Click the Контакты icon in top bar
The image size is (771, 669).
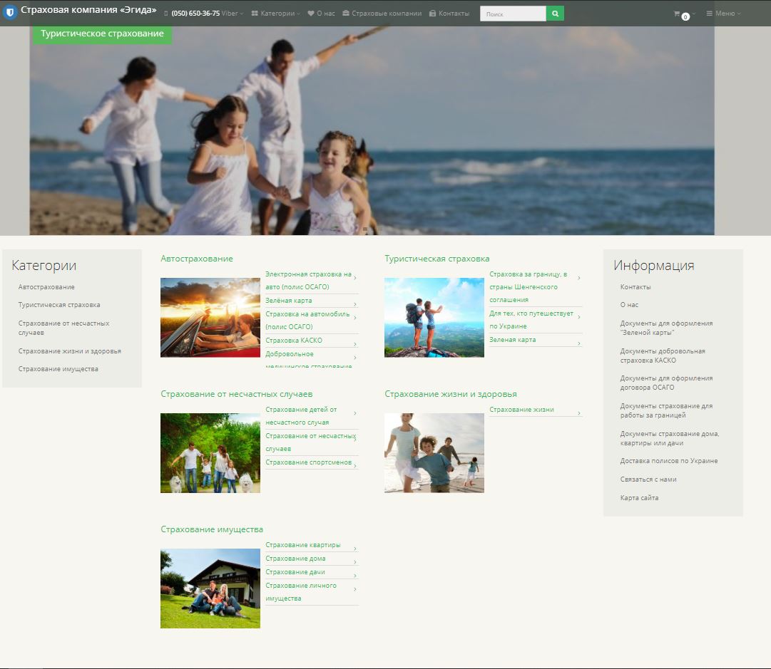point(433,14)
